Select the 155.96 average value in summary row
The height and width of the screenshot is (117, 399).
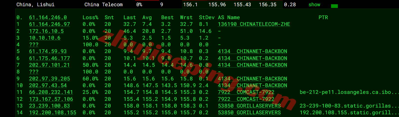217,4
